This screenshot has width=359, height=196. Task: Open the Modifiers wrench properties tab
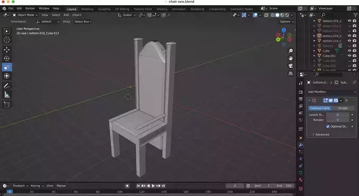click(301, 145)
